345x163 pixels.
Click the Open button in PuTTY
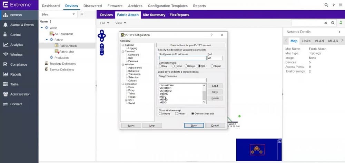194,126
